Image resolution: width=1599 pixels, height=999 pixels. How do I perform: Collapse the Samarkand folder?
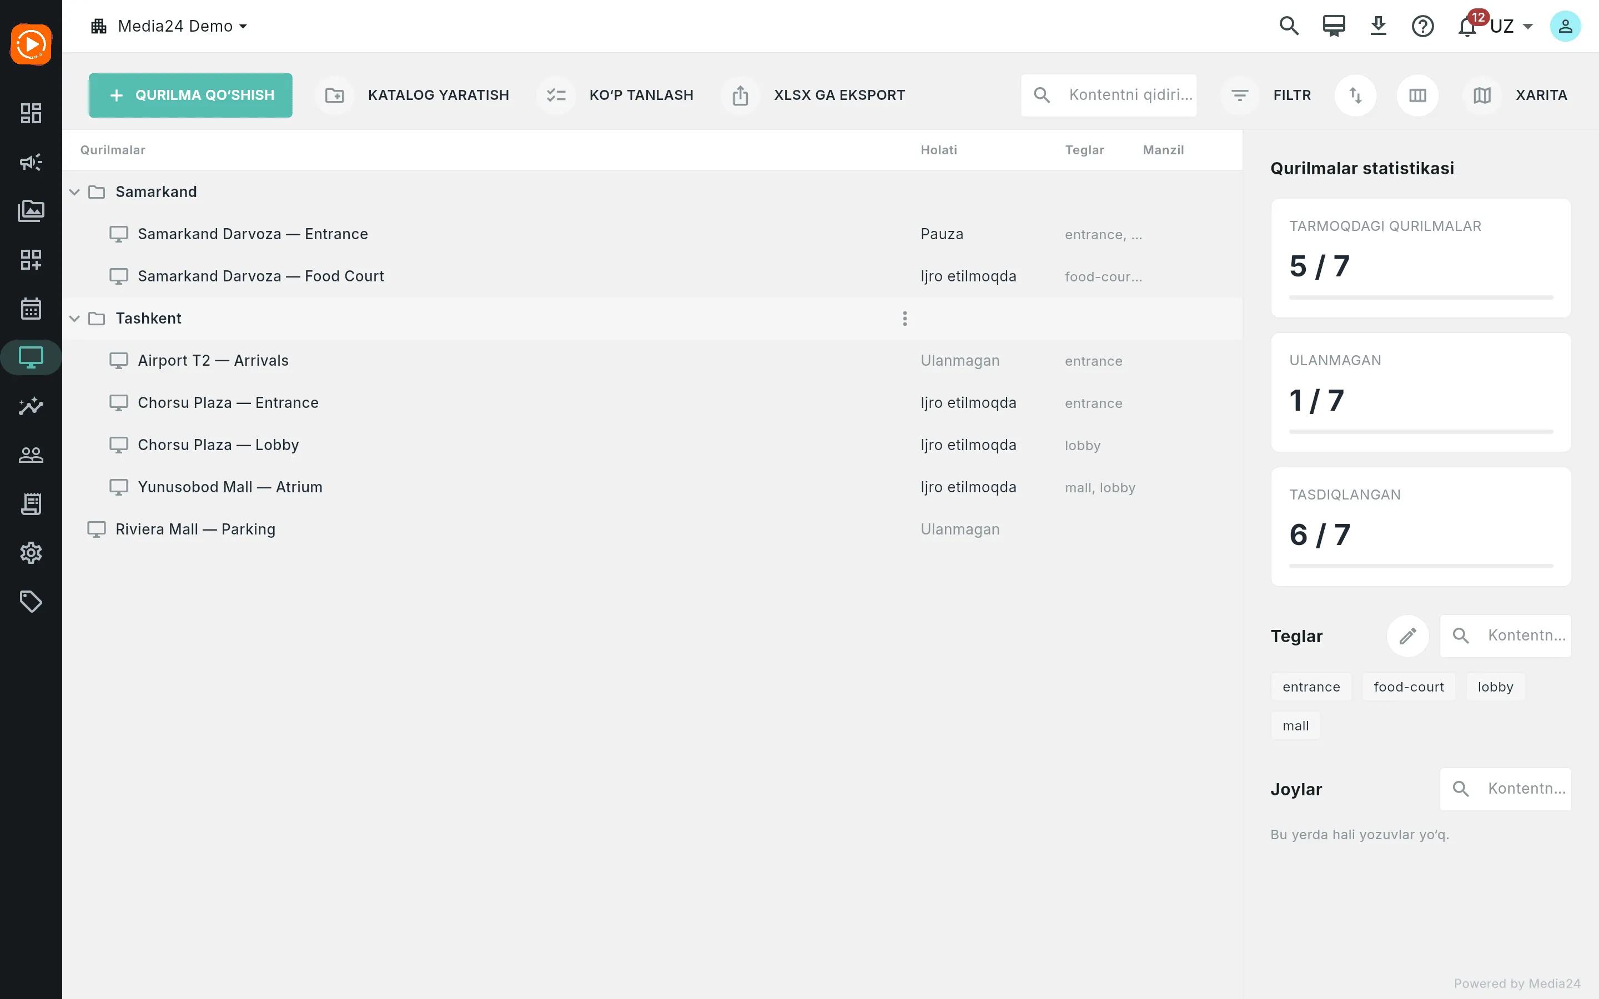tap(74, 191)
